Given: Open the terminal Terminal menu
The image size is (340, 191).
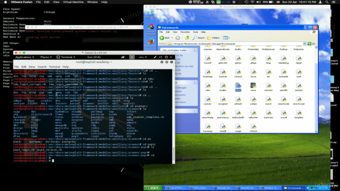Looking at the screenshot, I should (x=54, y=67).
